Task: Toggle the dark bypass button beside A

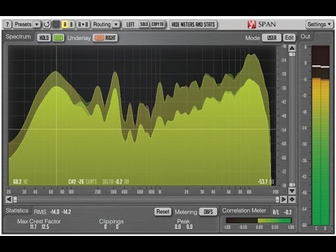Action: coord(56,24)
